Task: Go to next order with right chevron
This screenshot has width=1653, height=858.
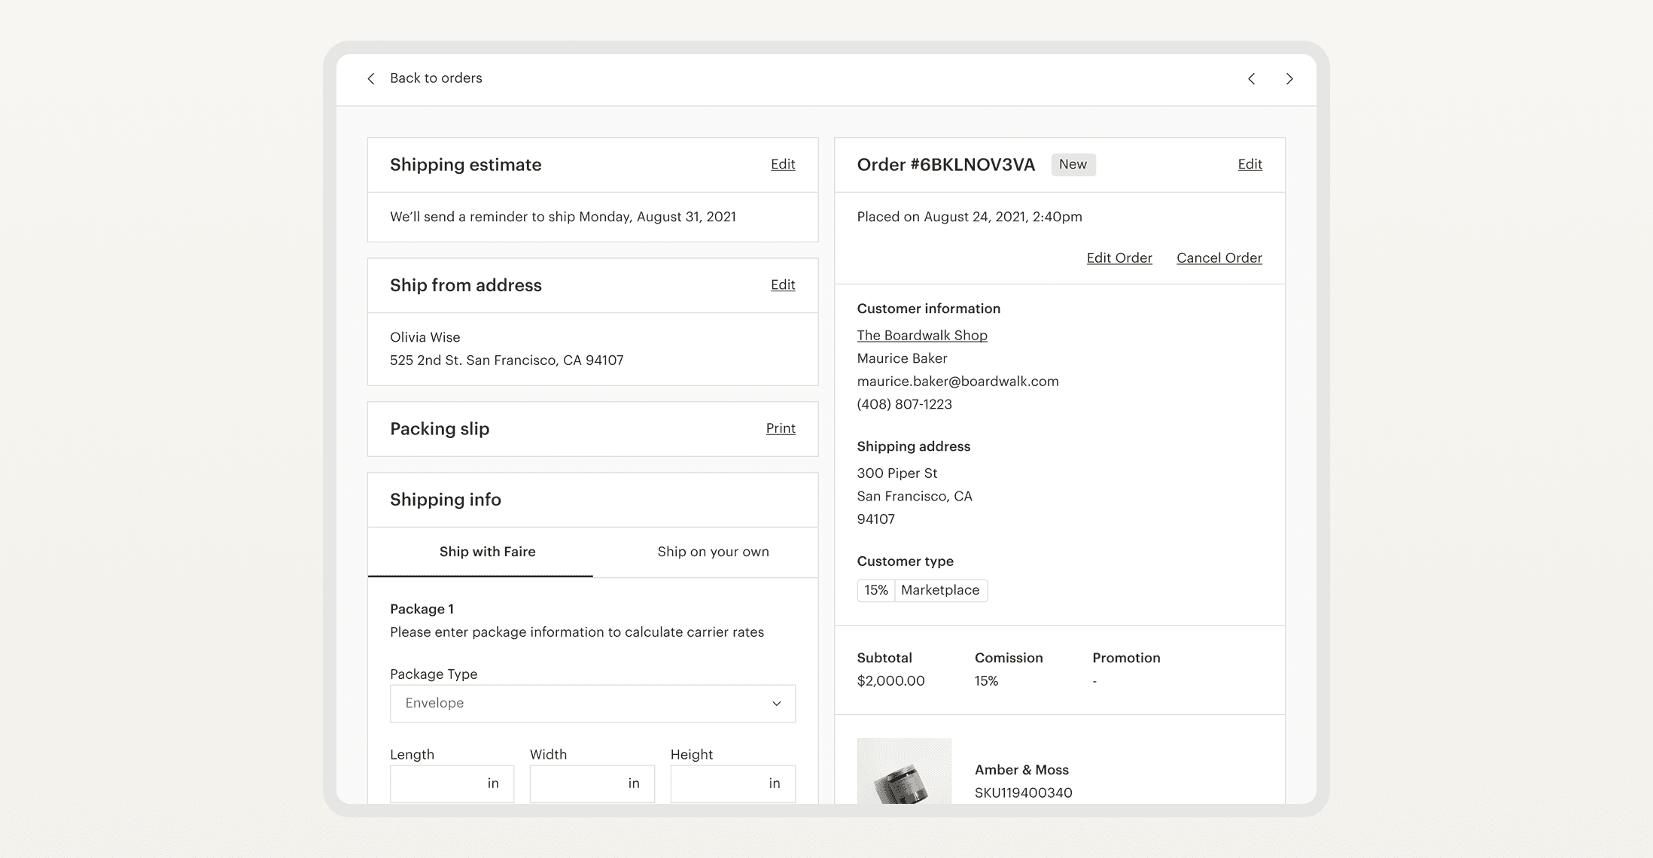Action: tap(1289, 78)
